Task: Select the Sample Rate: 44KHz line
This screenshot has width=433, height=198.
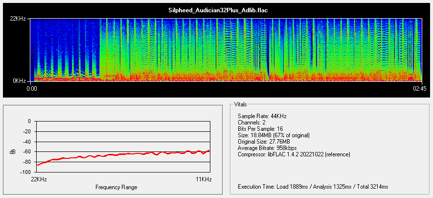Action: pyautogui.click(x=262, y=116)
